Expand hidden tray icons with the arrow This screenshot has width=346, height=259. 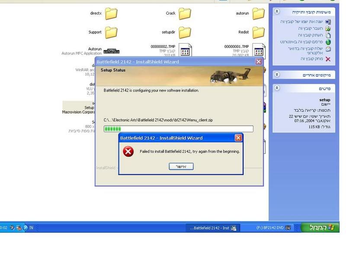point(25,227)
